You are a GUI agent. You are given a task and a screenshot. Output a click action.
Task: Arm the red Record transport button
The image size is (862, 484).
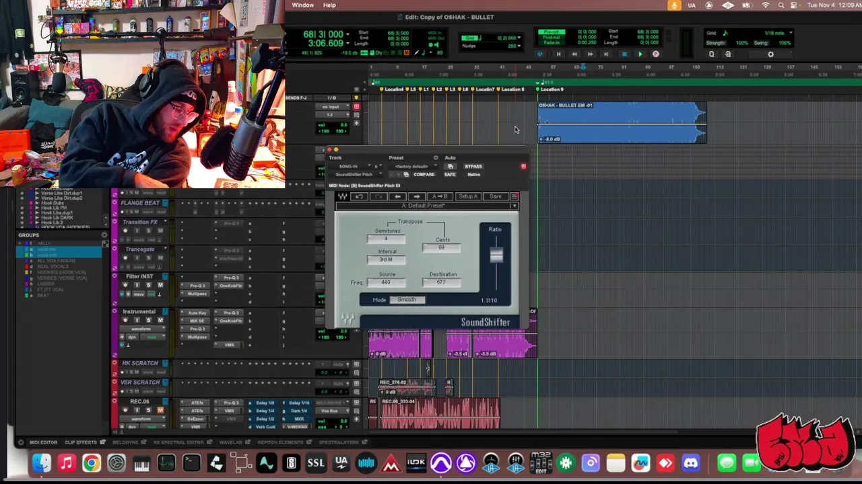pos(656,54)
